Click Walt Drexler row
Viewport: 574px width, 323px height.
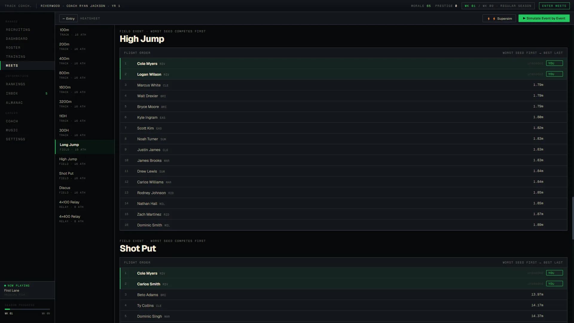coord(344,96)
